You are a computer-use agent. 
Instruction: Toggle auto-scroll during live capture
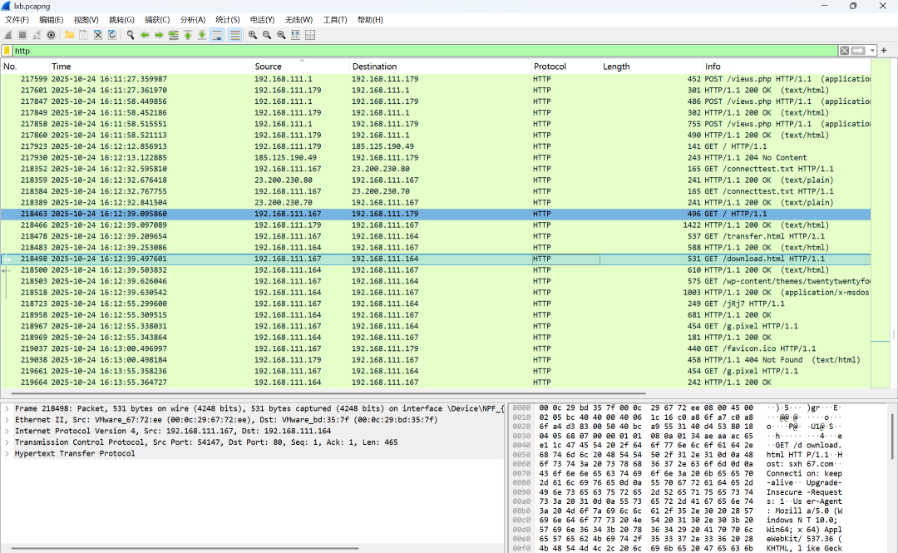(217, 35)
